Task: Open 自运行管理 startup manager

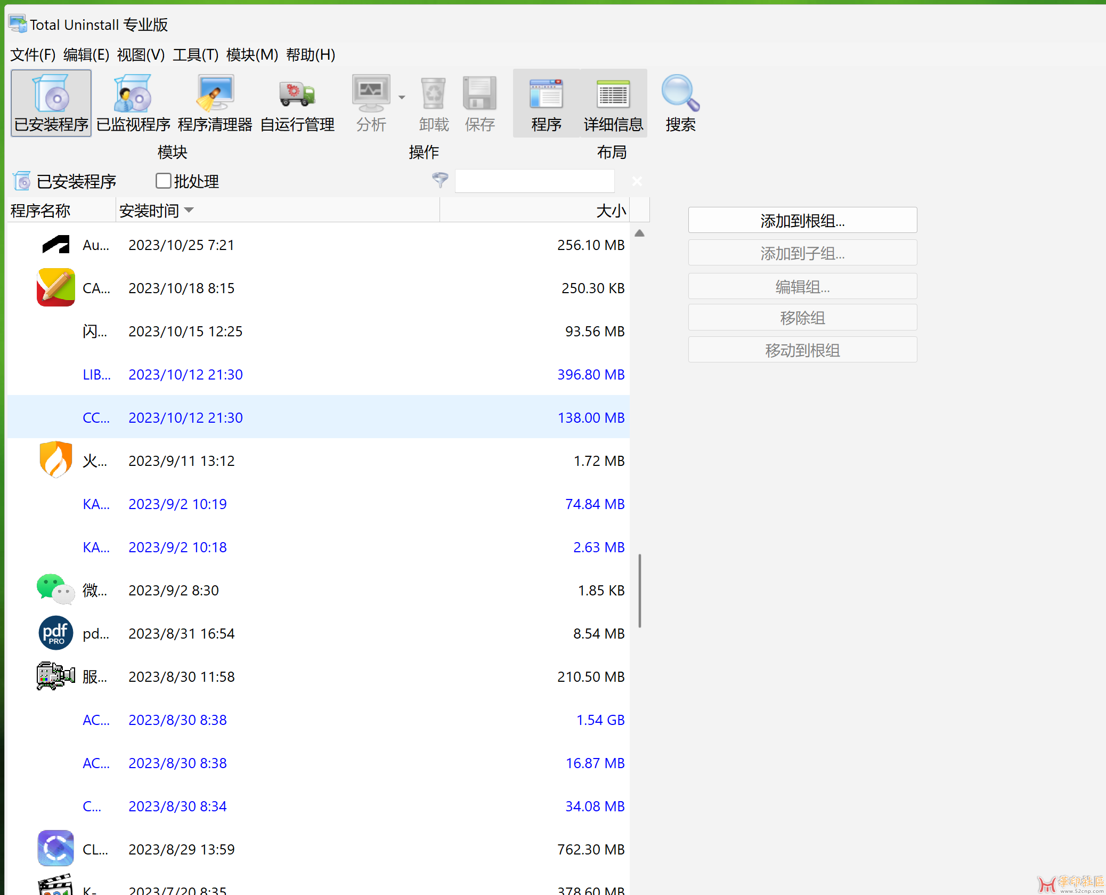Action: pyautogui.click(x=297, y=103)
